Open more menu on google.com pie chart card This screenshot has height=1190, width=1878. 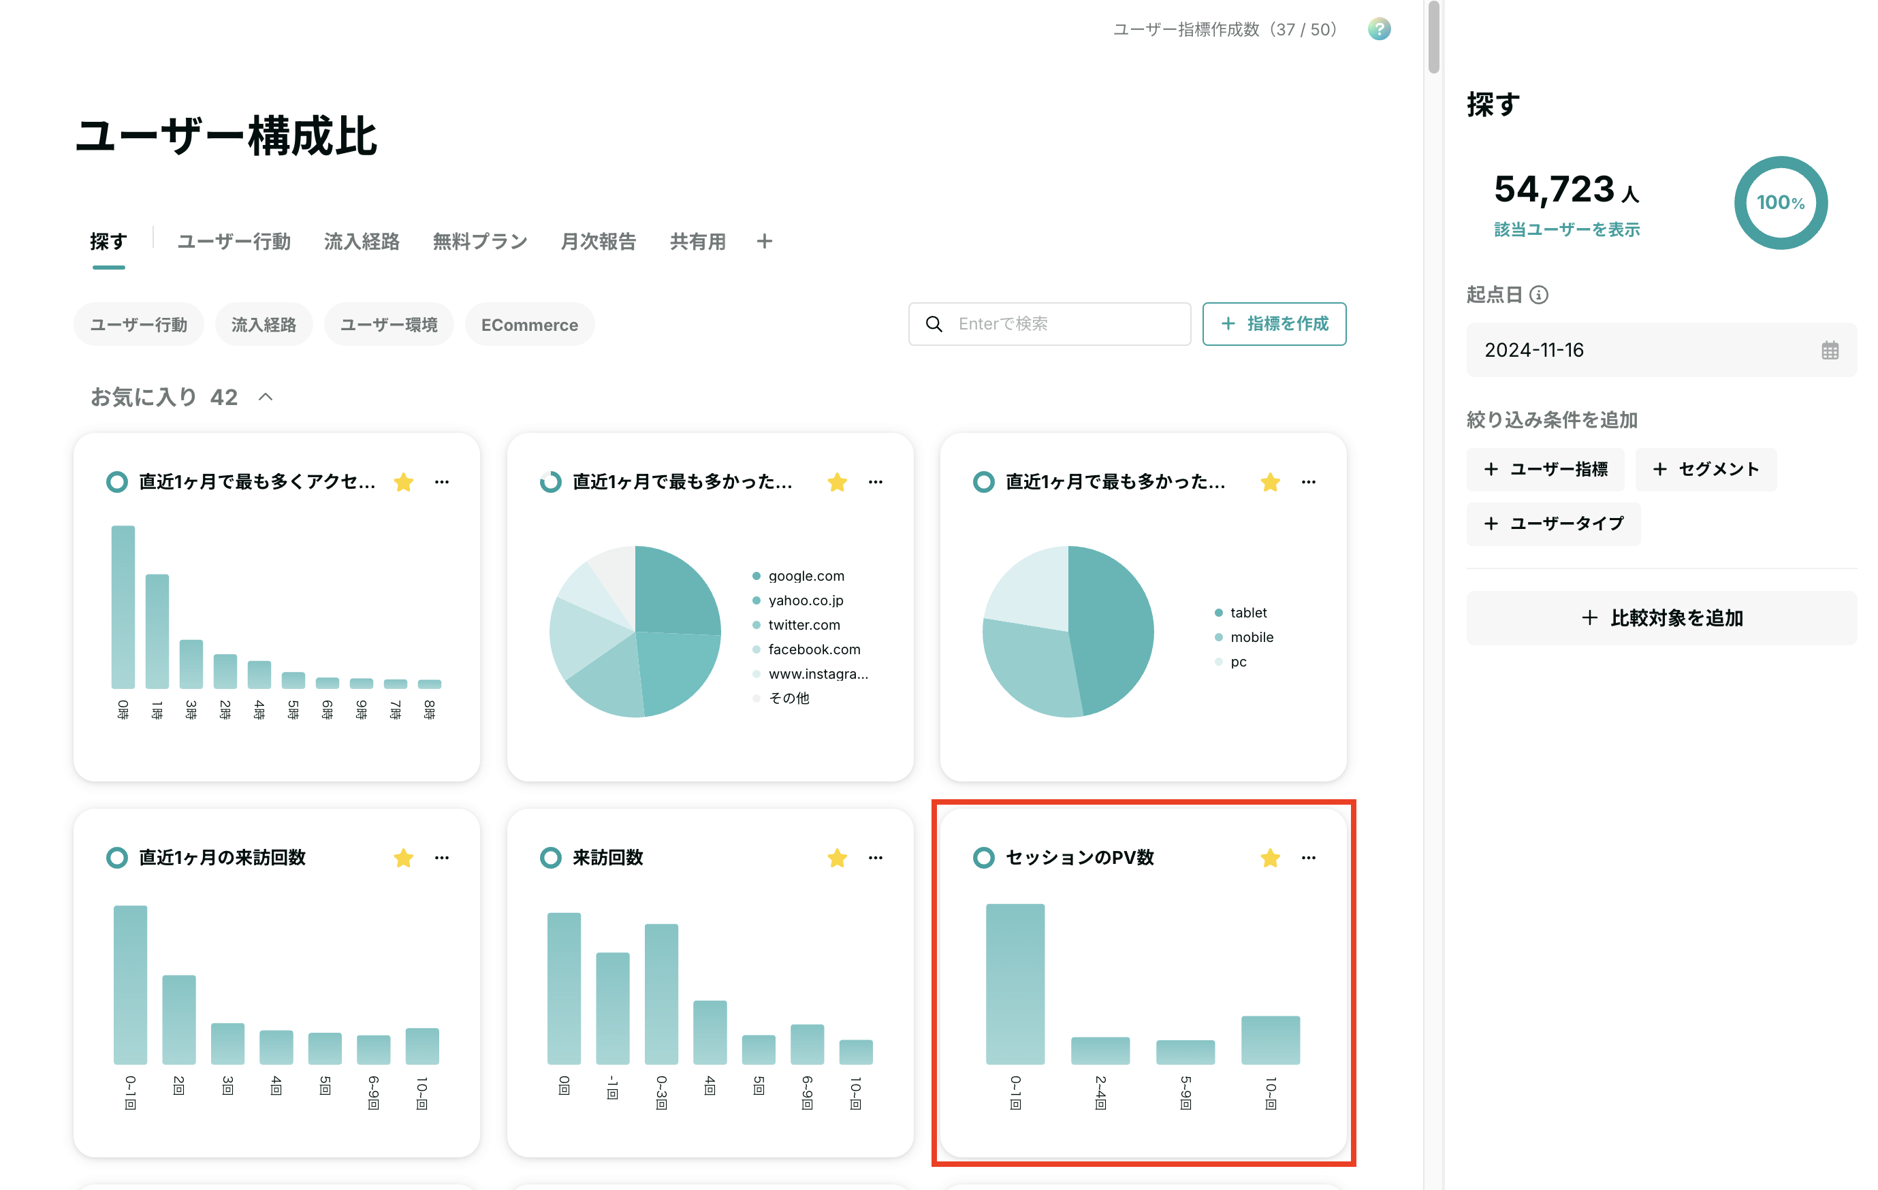876,482
